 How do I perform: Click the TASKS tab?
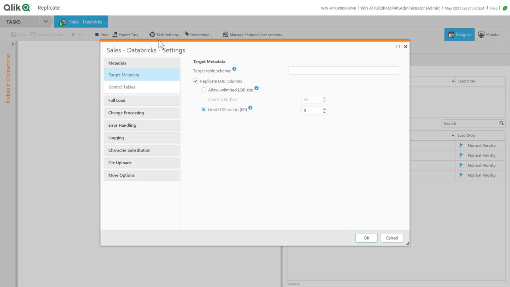[x=14, y=22]
